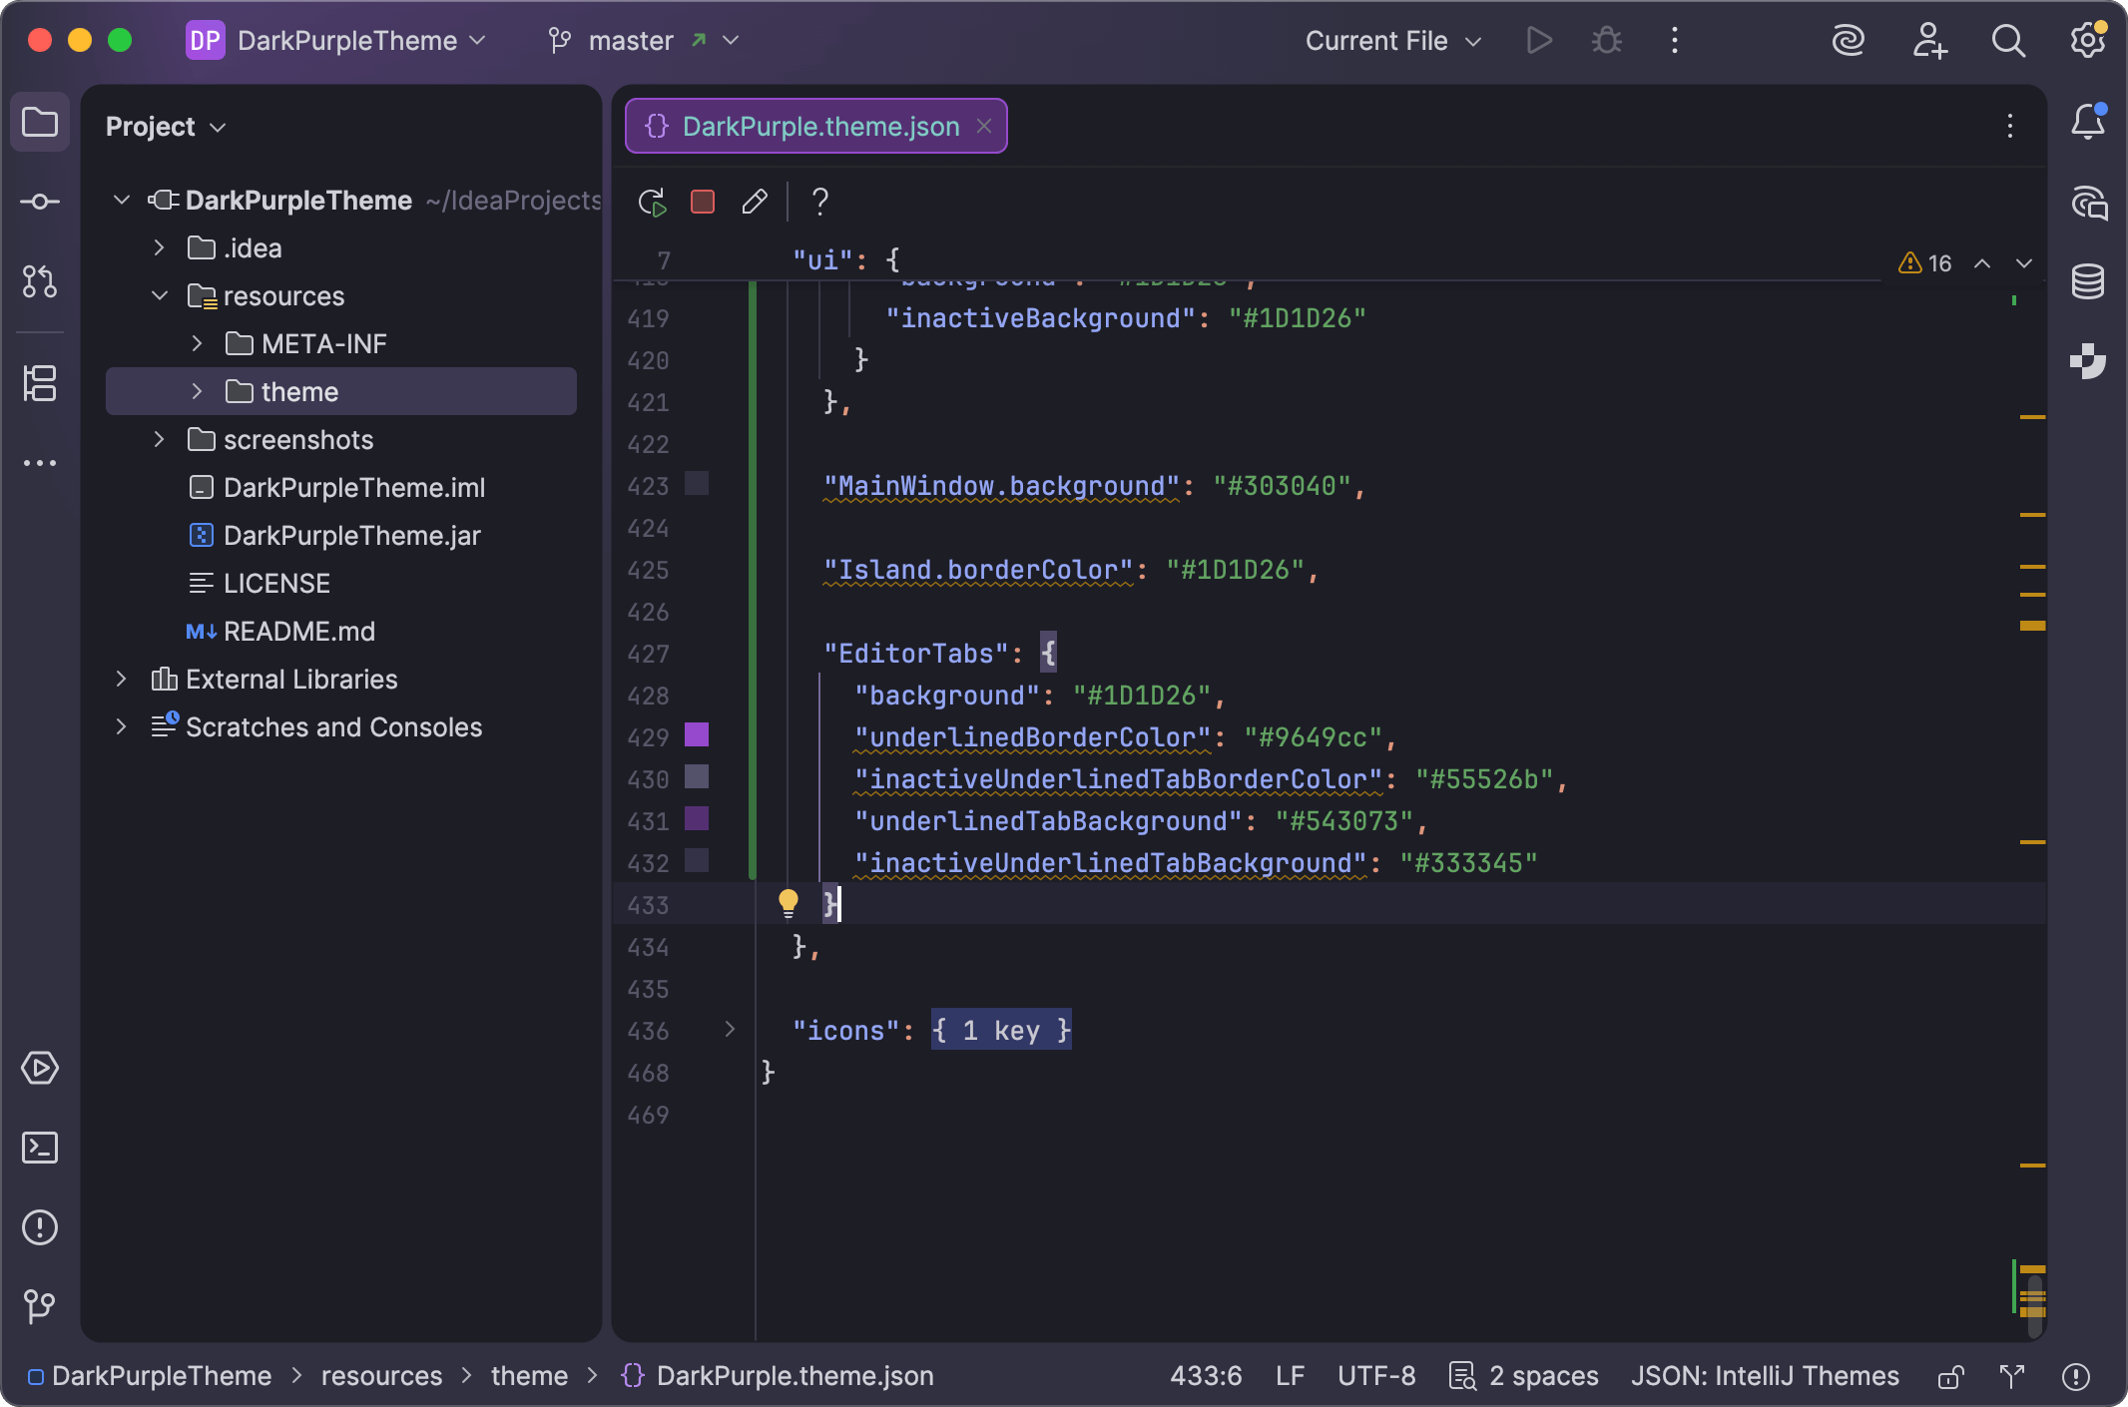Image resolution: width=2128 pixels, height=1407 pixels.
Task: Open the Pull Requests tool window
Action: tap(40, 282)
